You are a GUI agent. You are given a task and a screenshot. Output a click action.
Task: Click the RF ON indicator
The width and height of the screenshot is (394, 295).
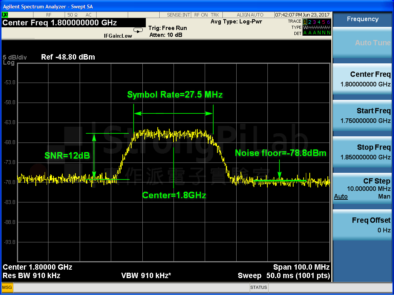[200, 15]
